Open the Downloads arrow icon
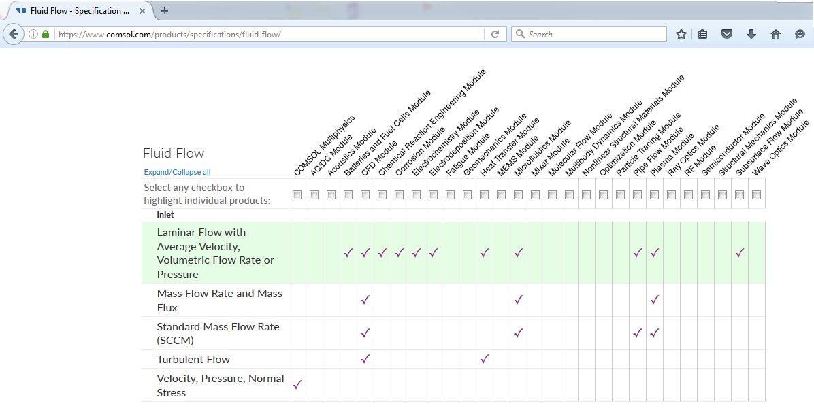The width and height of the screenshot is (814, 408). pyautogui.click(x=751, y=34)
